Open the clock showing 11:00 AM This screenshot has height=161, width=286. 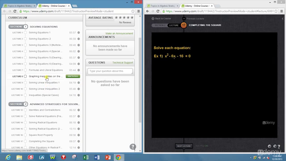(277, 157)
